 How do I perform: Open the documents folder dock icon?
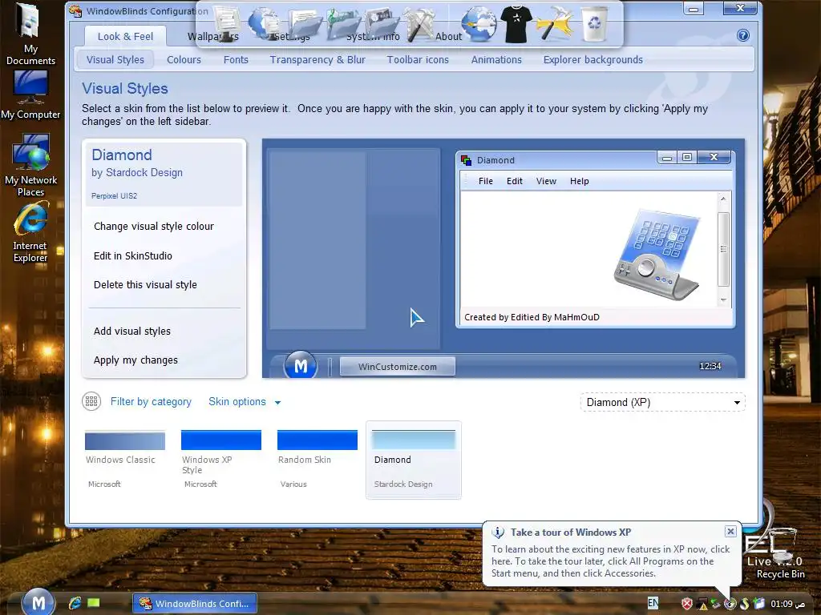pyautogui.click(x=305, y=23)
